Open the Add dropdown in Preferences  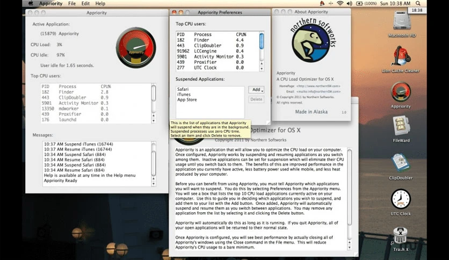256,90
